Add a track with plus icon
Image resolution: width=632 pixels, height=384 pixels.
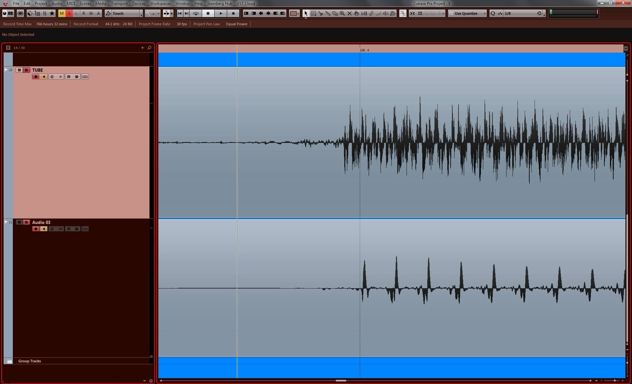click(x=143, y=48)
